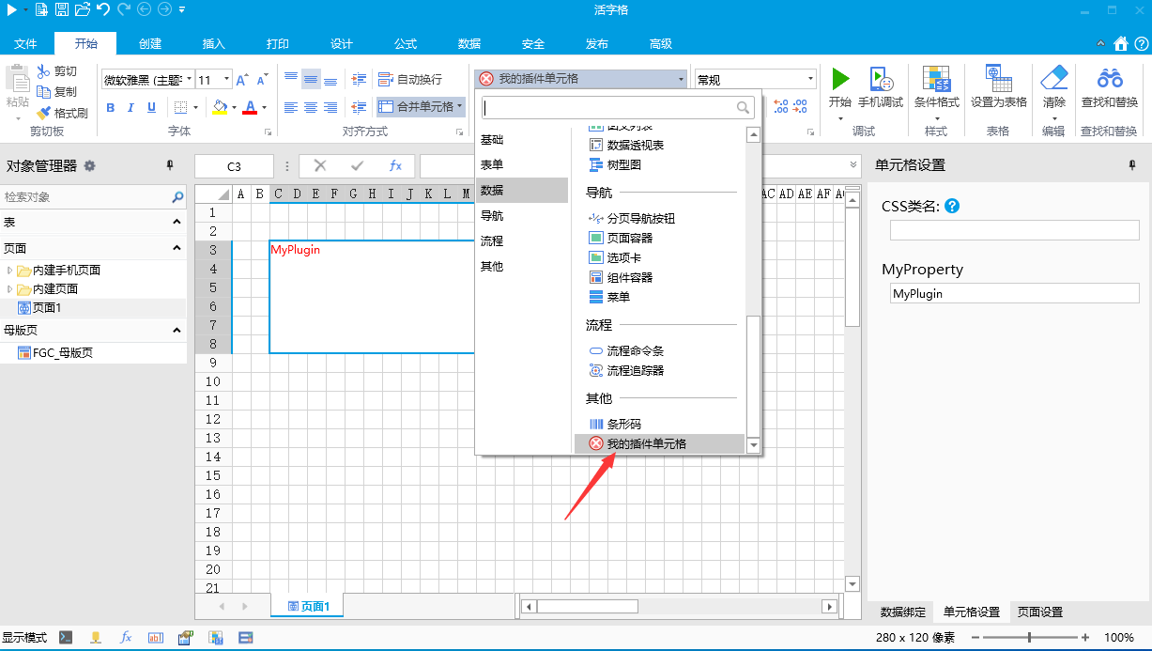1152x651 pixels.
Task: Click the decrease decimal places icon
Action: (x=801, y=106)
